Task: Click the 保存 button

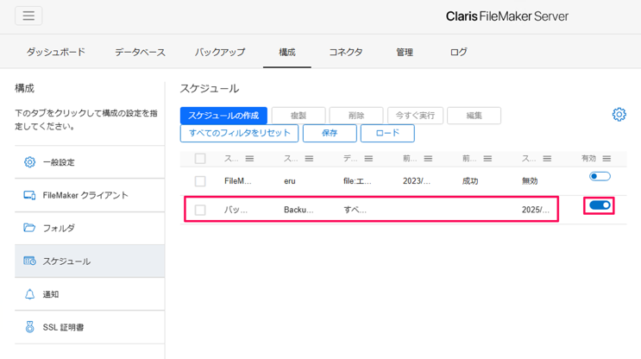Action: 330,133
